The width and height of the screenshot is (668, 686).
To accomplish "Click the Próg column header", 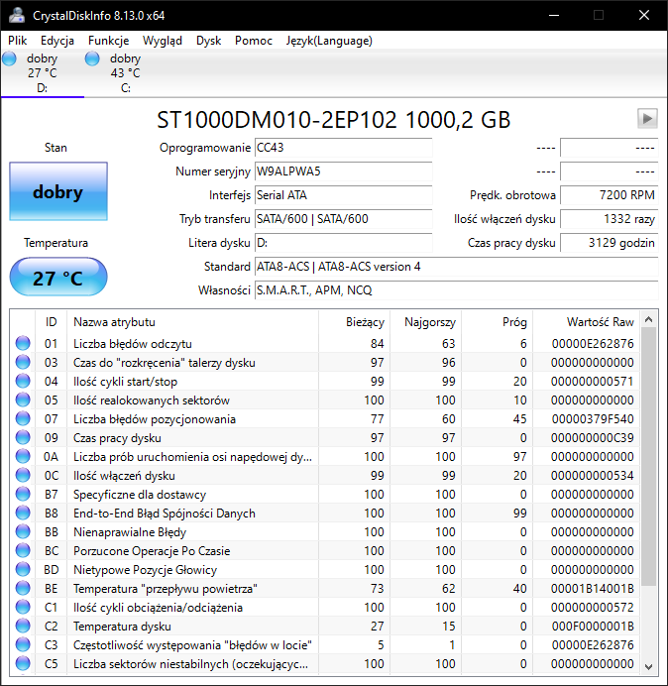I will (x=497, y=322).
